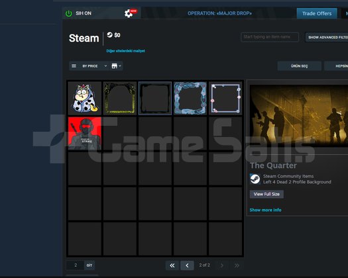Screen dimensions: 348x278
Task: Select the yellow ornate arch frame item
Action: 120,98
